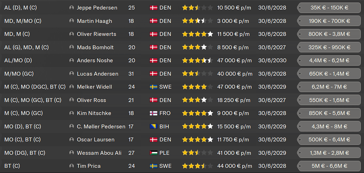Click Oliver Riewerts' star rating
The image size is (364, 173).
point(197,34)
